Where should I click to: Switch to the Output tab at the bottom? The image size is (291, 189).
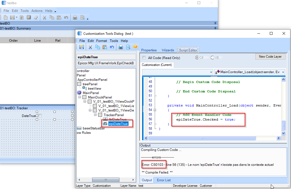(x=147, y=180)
